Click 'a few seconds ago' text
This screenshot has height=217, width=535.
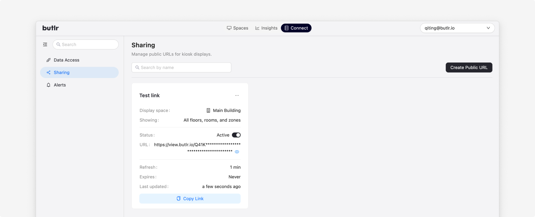point(221,187)
